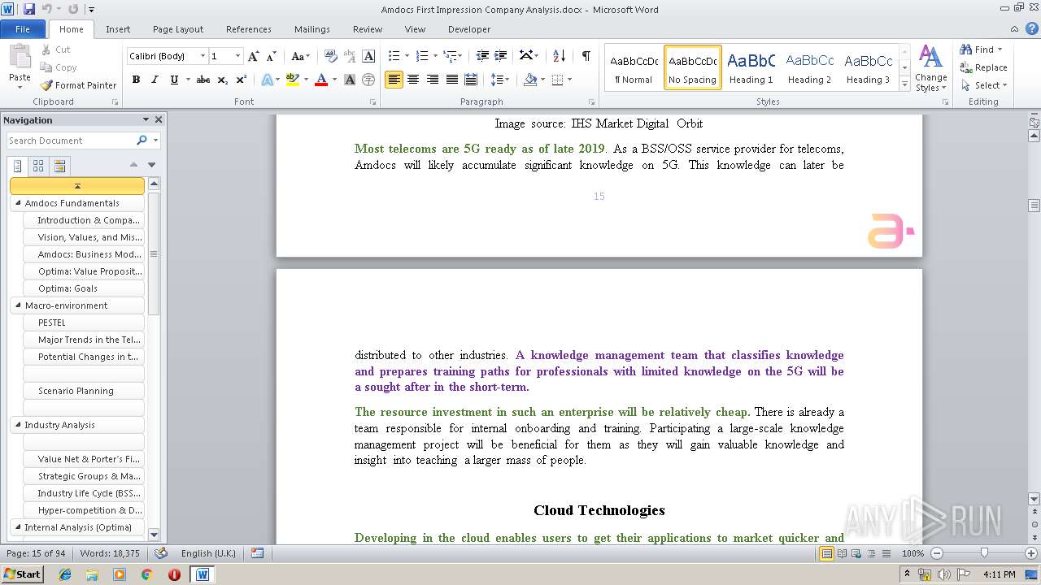Open the Font name dropdown
Viewport: 1041px width, 585px height.
[x=203, y=56]
